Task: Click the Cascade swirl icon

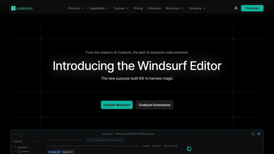Action: click(x=189, y=149)
